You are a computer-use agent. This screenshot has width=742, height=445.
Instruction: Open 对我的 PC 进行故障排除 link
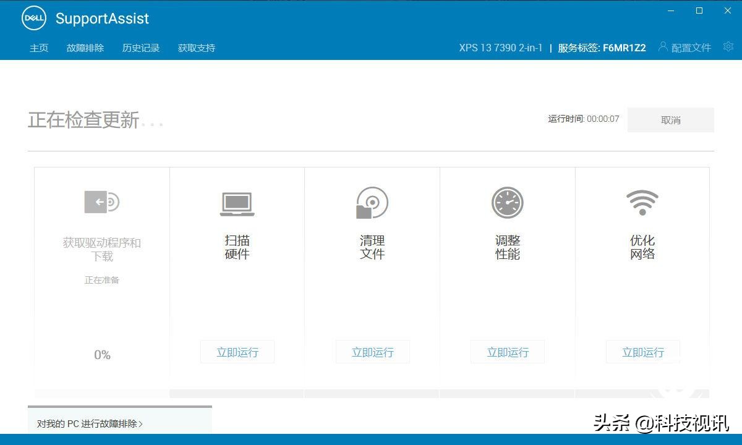tap(90, 424)
